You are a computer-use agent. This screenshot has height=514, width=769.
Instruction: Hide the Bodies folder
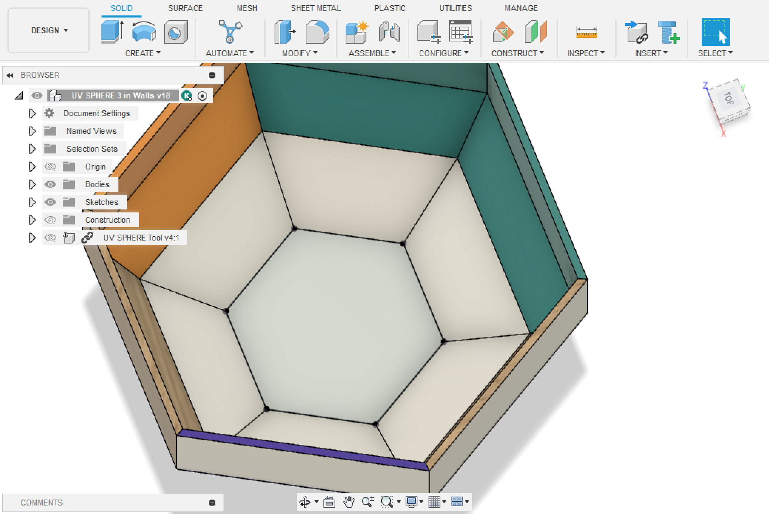point(50,184)
